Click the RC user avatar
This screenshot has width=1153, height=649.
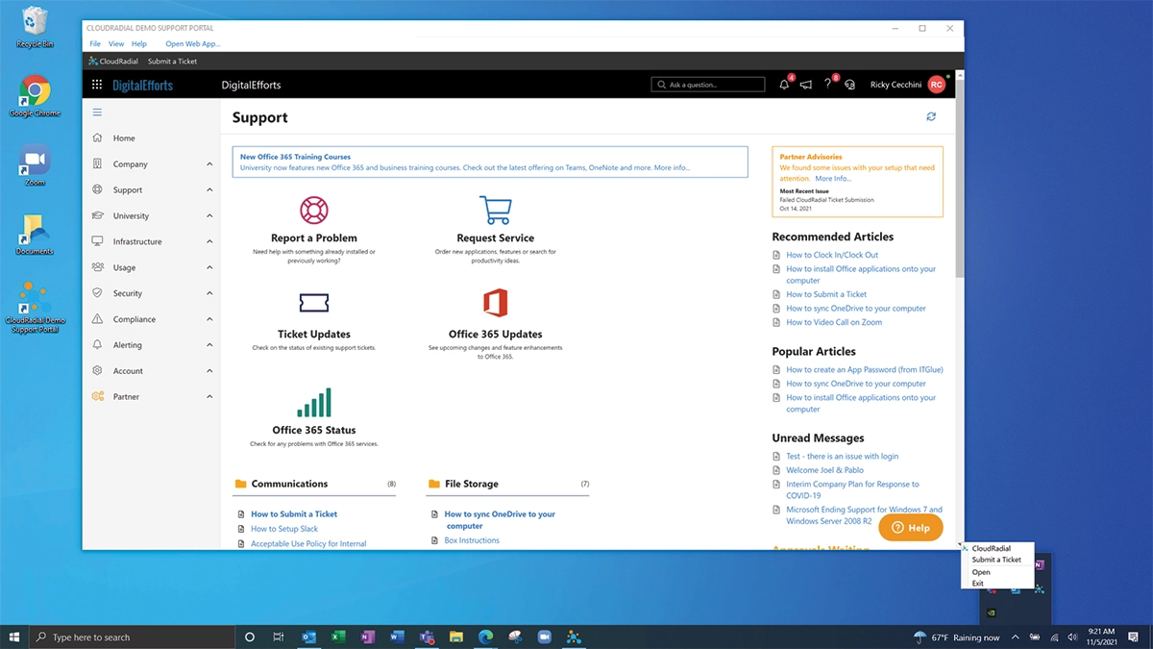(x=937, y=85)
